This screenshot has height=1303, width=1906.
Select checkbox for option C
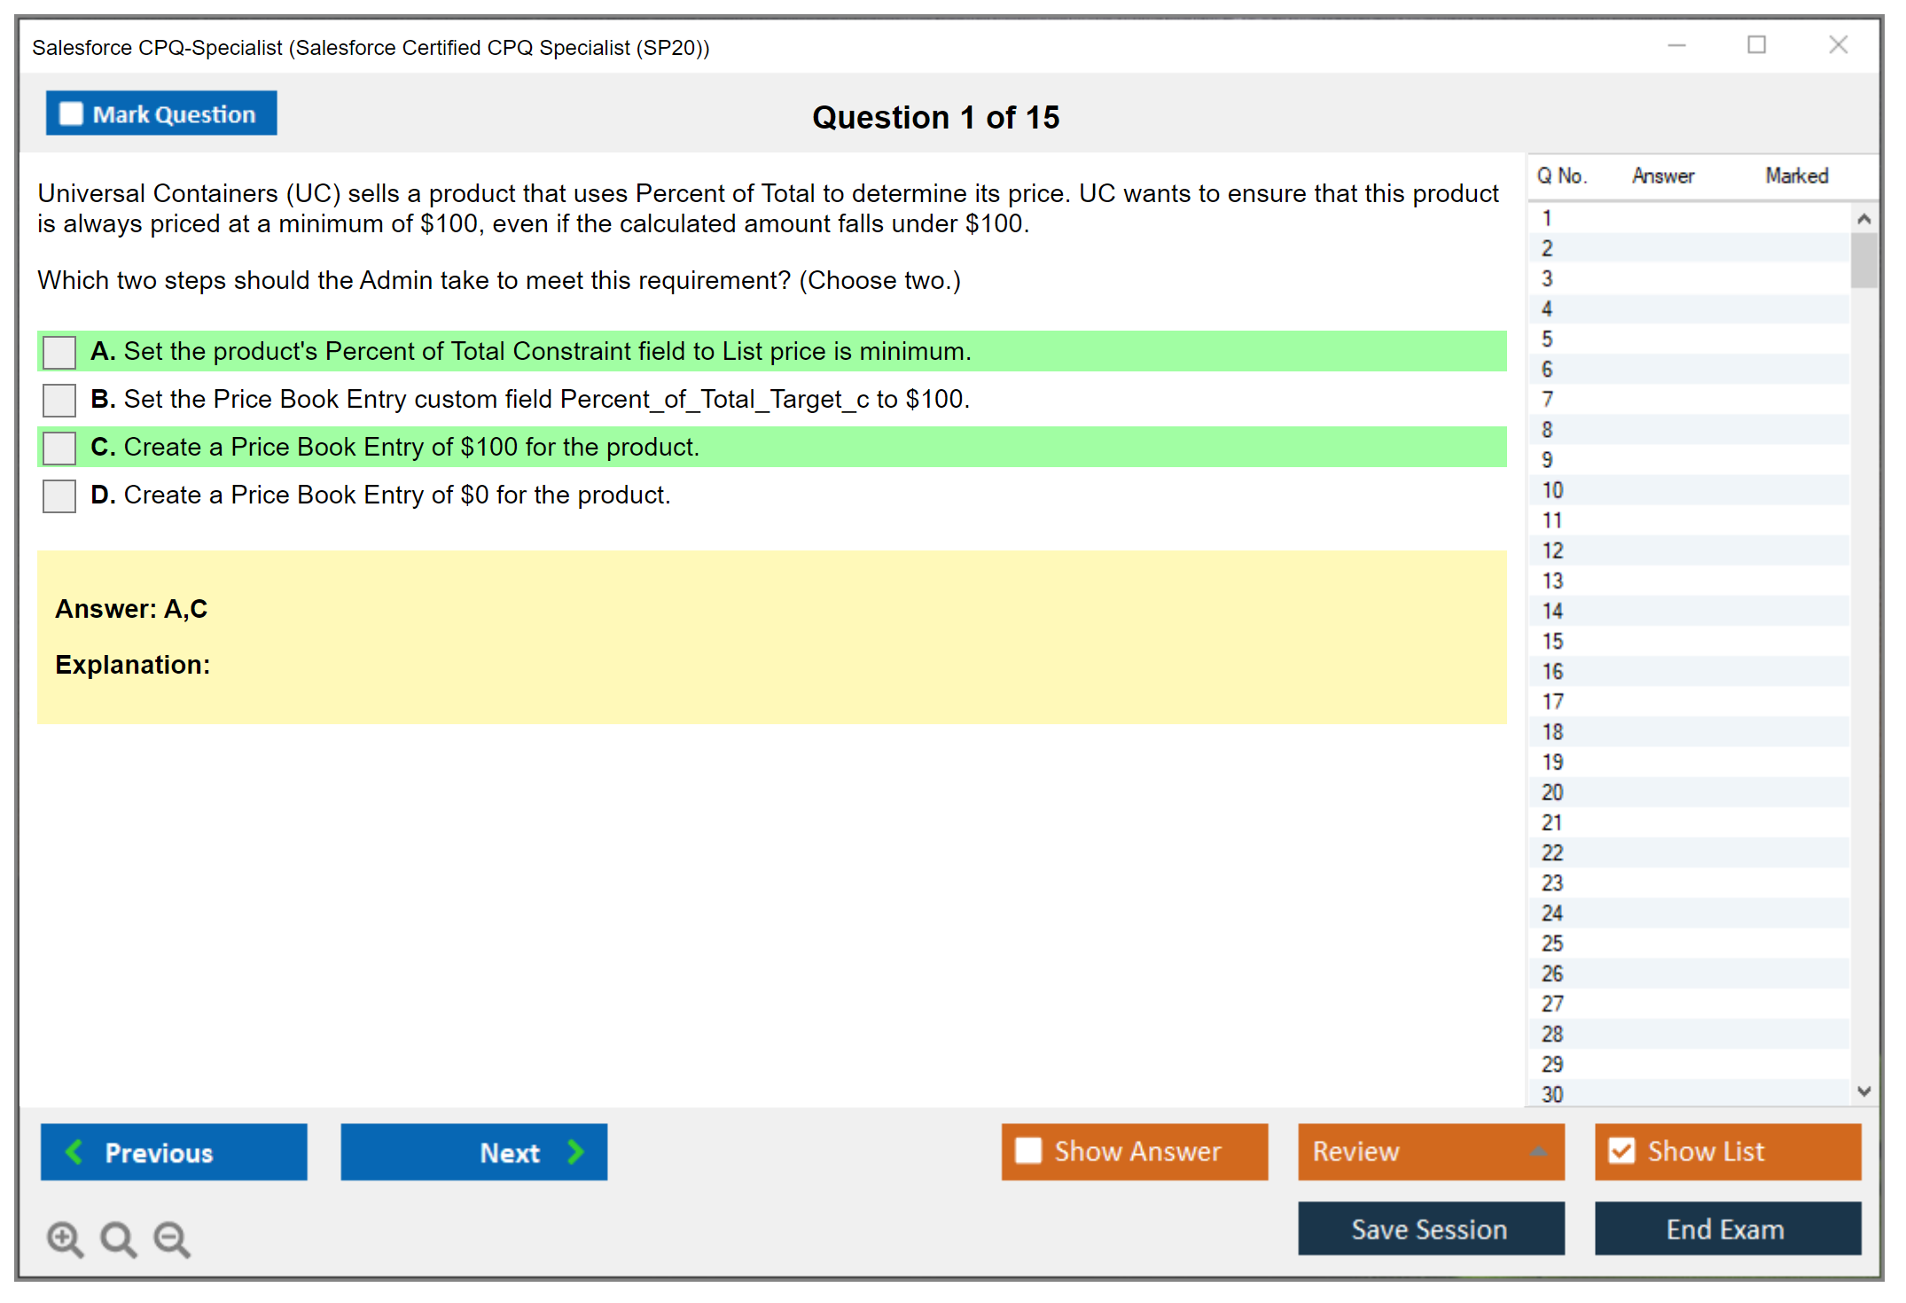pos(59,448)
